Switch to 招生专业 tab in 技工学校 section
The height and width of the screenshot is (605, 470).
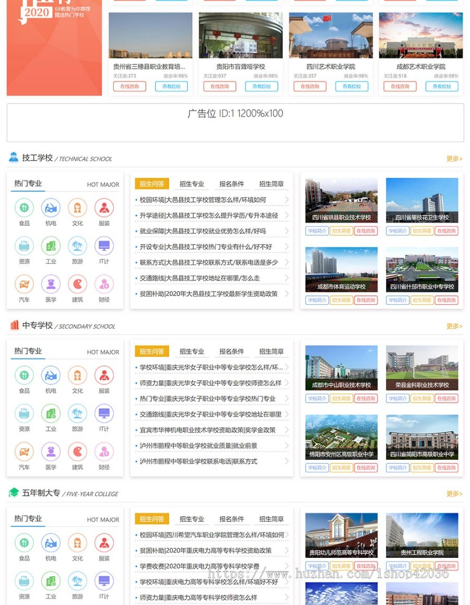click(192, 184)
